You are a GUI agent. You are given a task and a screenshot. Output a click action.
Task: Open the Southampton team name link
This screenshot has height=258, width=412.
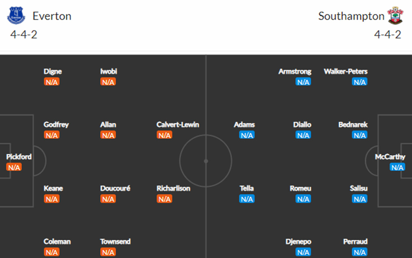tap(351, 16)
